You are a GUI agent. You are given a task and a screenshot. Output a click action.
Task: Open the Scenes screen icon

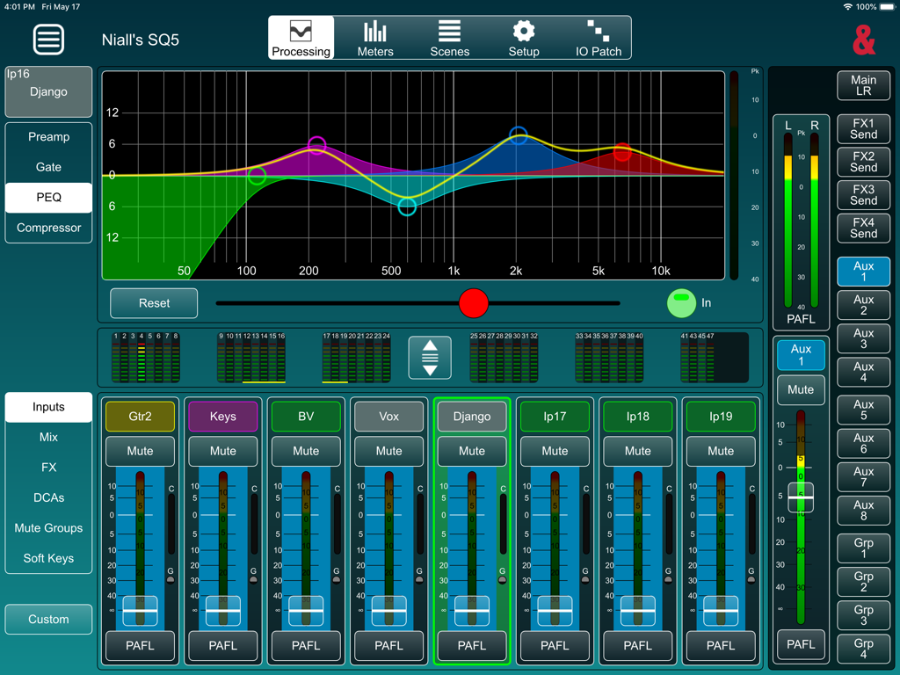point(449,37)
